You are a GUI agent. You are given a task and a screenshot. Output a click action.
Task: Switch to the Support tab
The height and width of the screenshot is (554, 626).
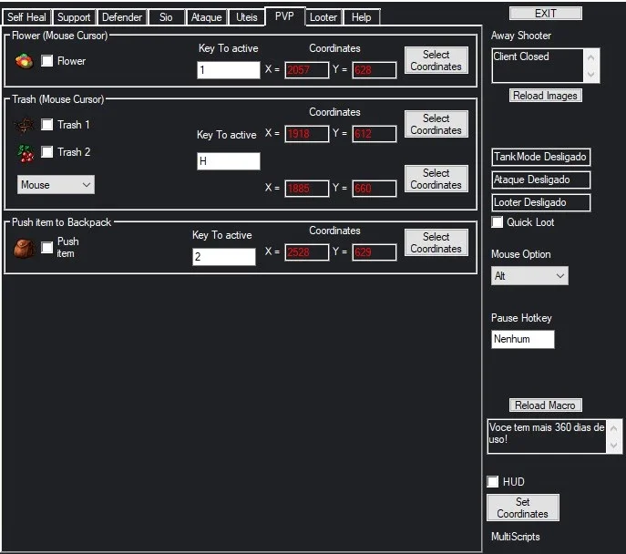pos(74,17)
